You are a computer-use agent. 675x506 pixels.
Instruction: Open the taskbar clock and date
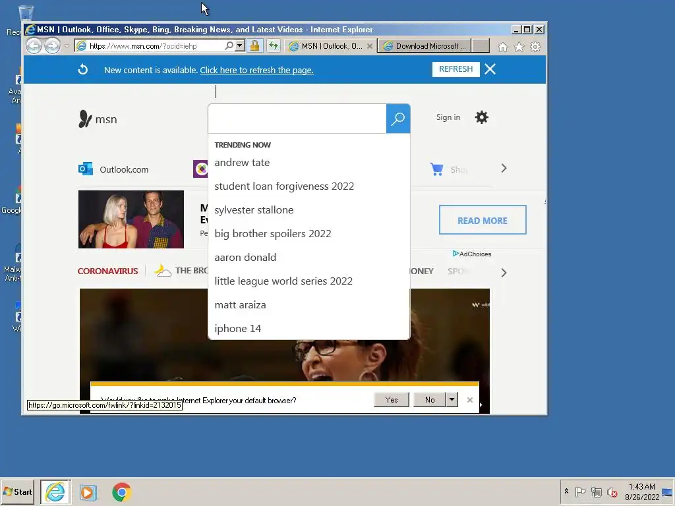[642, 492]
